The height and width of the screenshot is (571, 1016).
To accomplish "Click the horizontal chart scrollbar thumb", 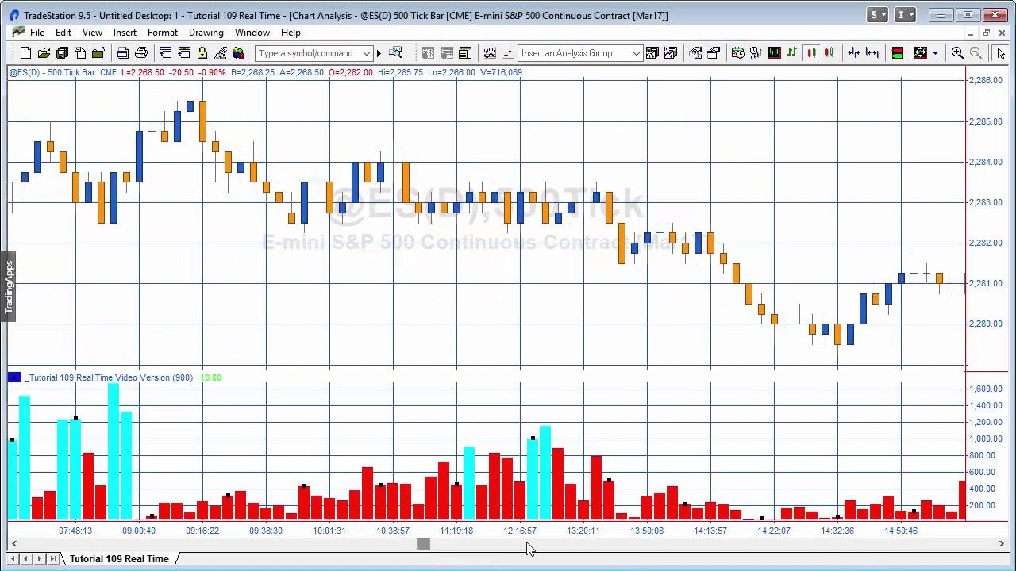I will 423,544.
